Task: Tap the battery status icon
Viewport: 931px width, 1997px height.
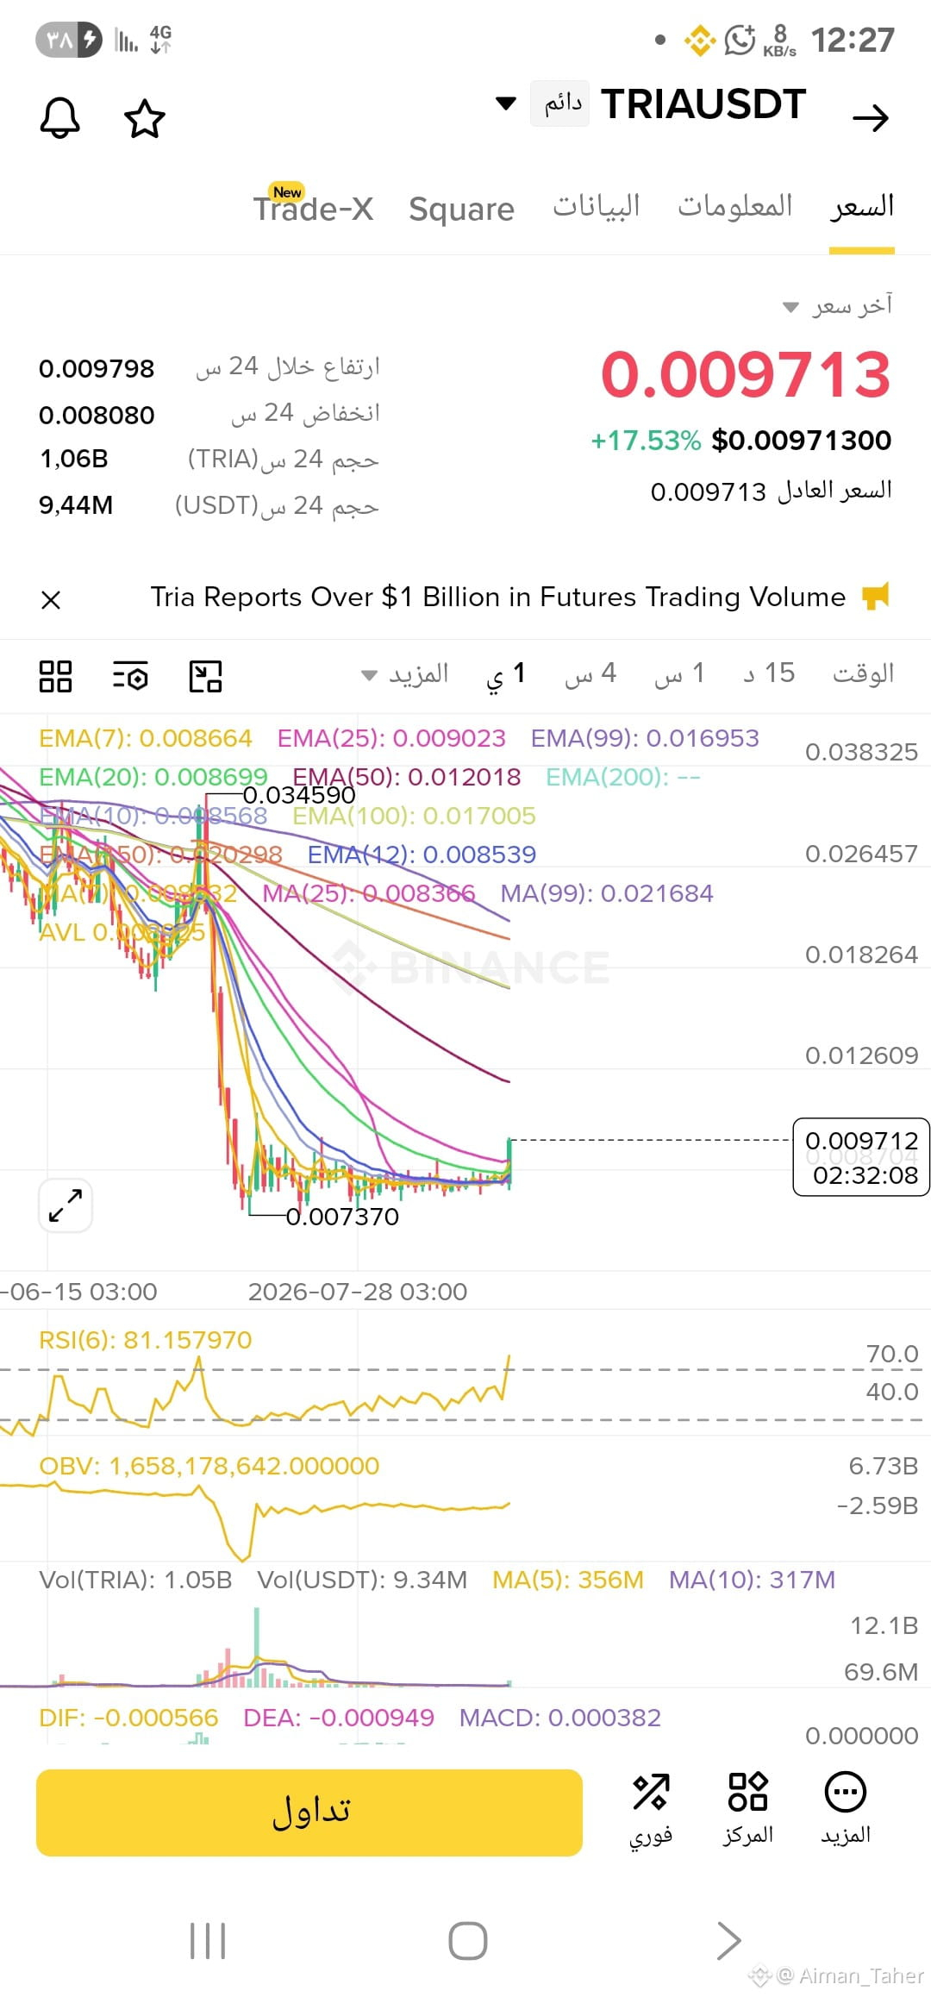Action: pos(69,40)
